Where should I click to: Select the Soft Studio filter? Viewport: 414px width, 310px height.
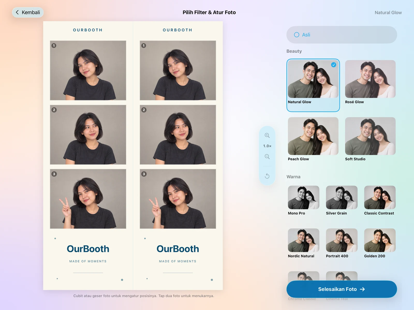pos(370,139)
